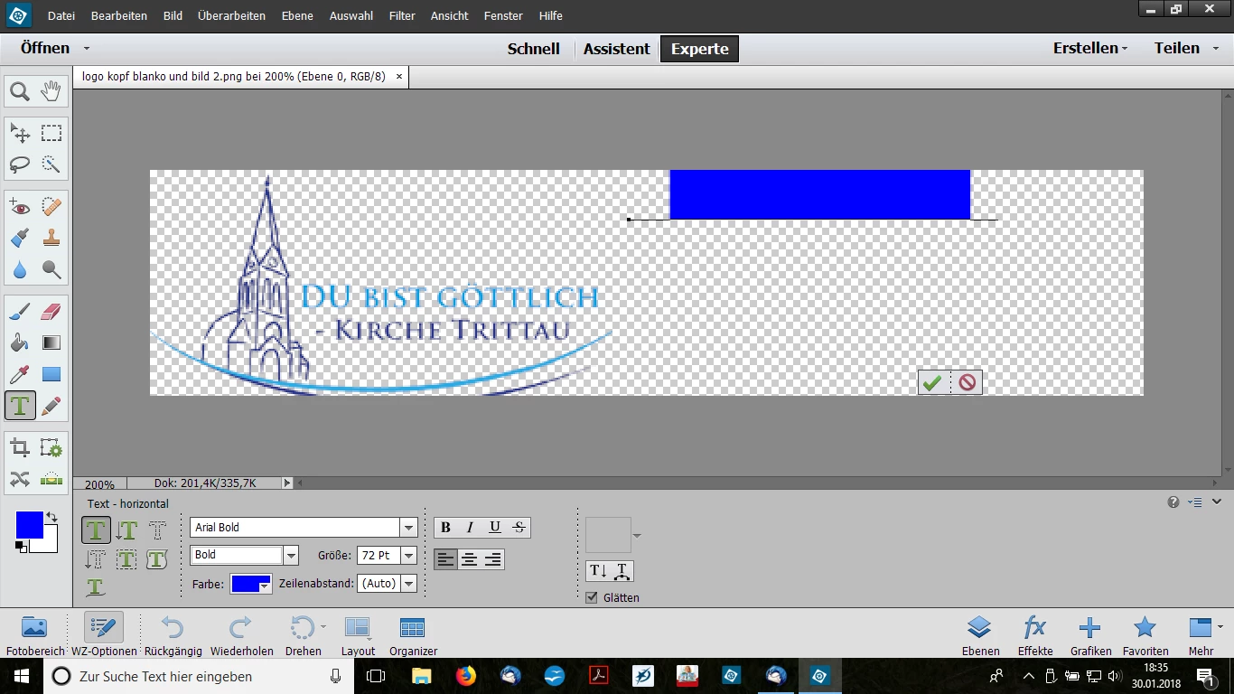Toggle Strikethrough text style

[519, 528]
